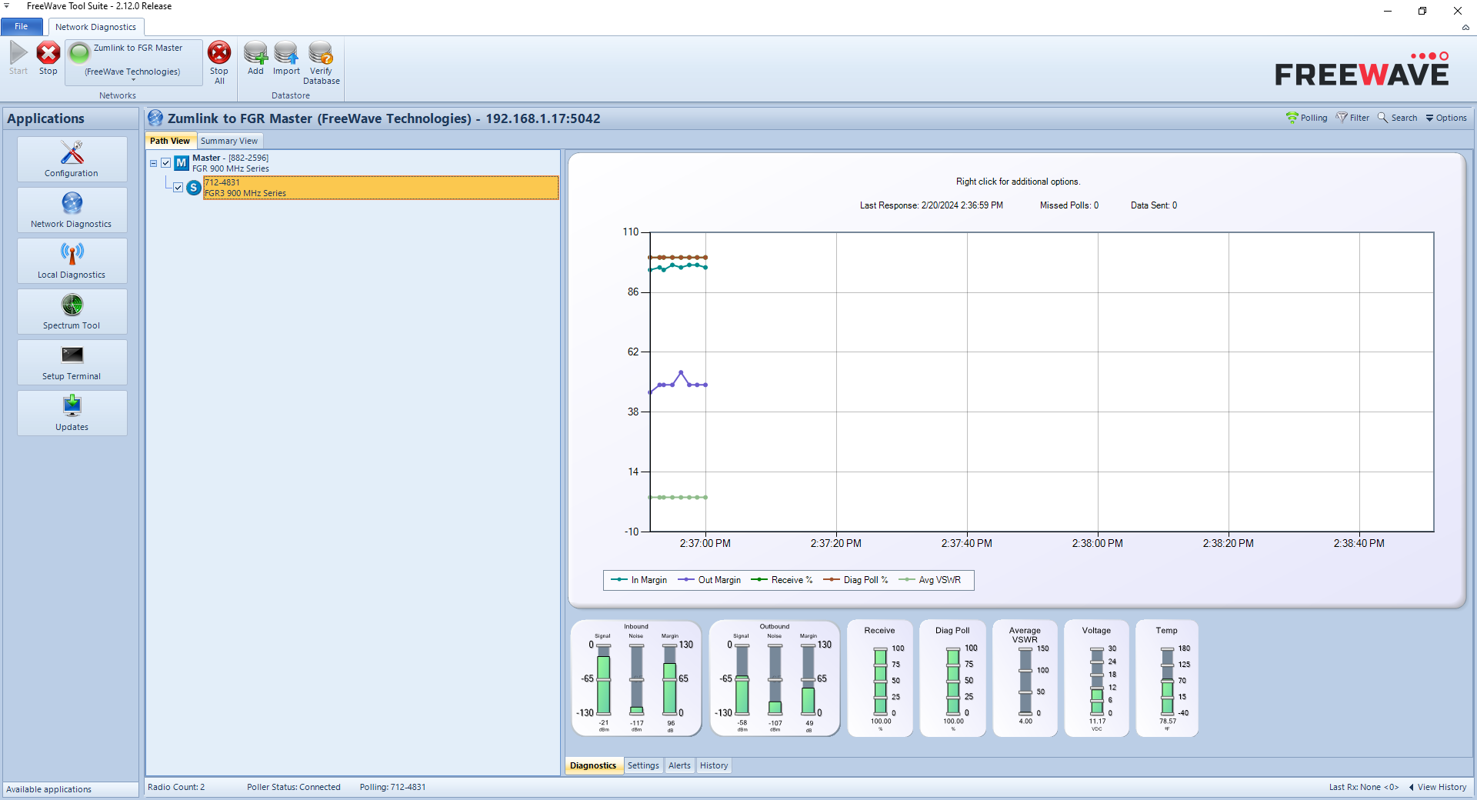Collapse the ribbon with the arrow
Screen dimensions: 1477x800
(1465, 28)
